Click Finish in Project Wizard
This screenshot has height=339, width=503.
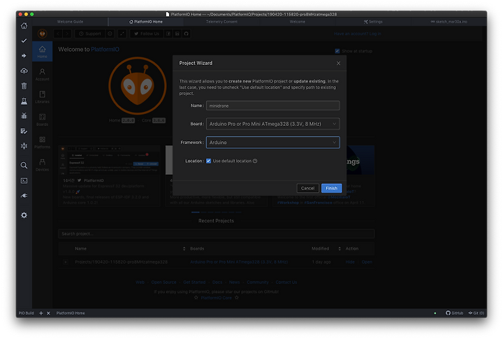[331, 189]
